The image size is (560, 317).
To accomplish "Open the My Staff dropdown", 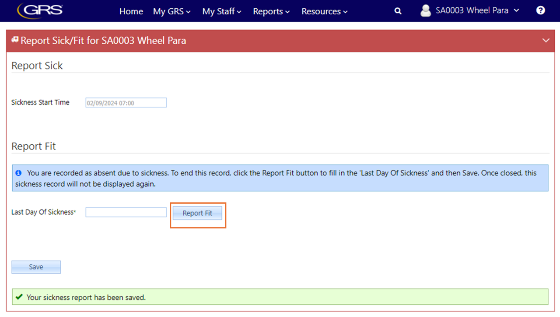I will tap(221, 11).
